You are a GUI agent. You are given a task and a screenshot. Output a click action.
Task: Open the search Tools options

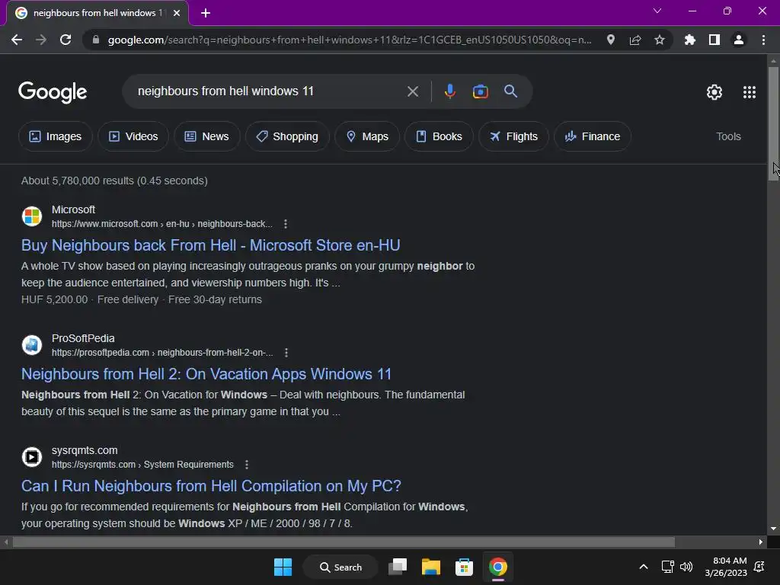(728, 136)
